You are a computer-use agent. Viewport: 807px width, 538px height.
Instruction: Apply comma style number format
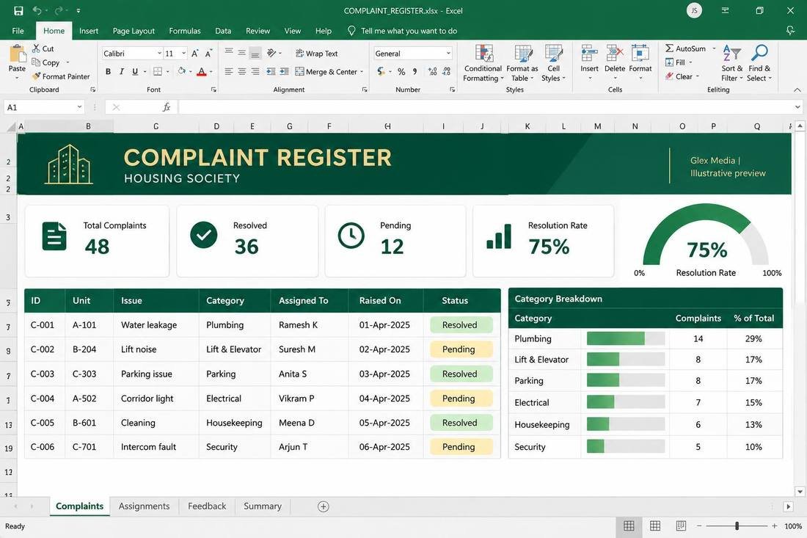(415, 71)
